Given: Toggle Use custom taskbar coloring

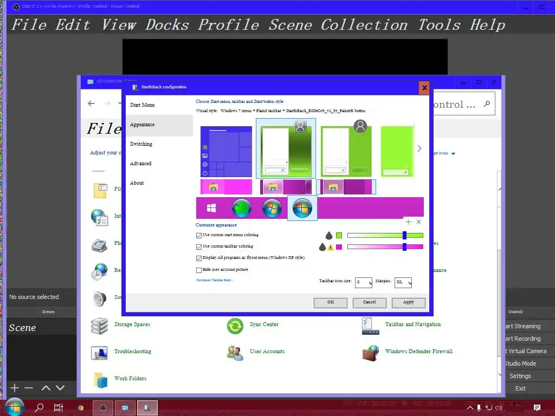Looking at the screenshot, I should (199, 246).
